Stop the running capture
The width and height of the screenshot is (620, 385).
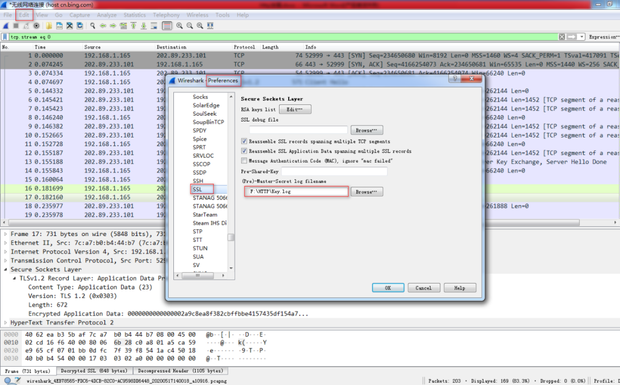point(16,26)
